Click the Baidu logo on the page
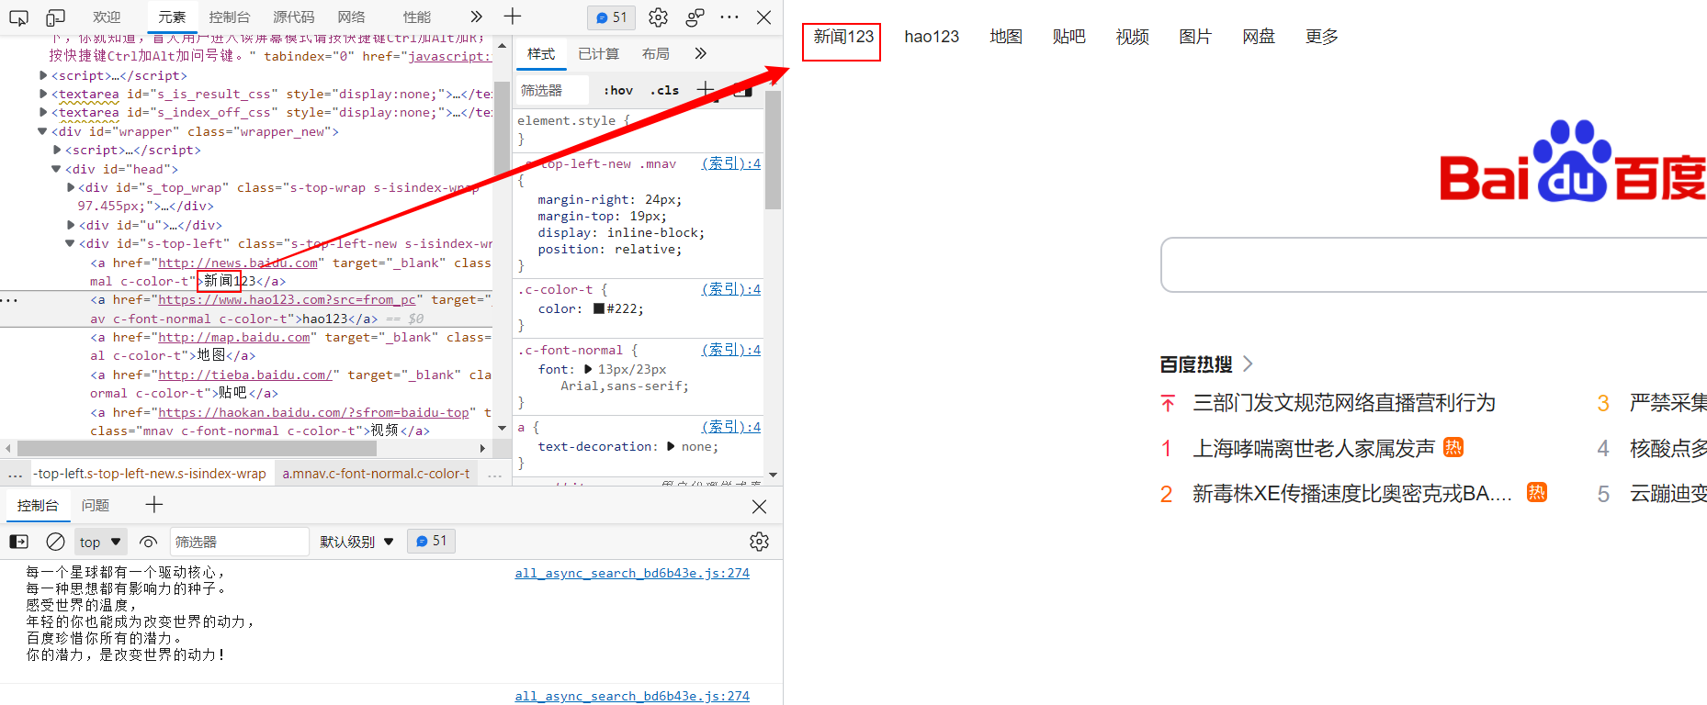Viewport: 1707px width, 705px height. tap(1572, 162)
